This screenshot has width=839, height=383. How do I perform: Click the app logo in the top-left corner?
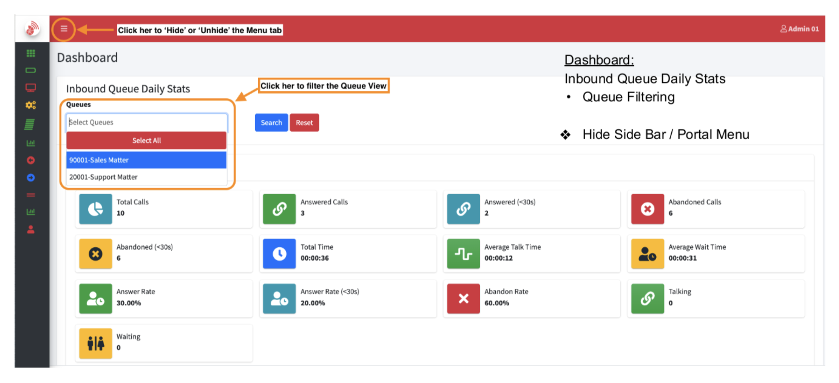[32, 28]
